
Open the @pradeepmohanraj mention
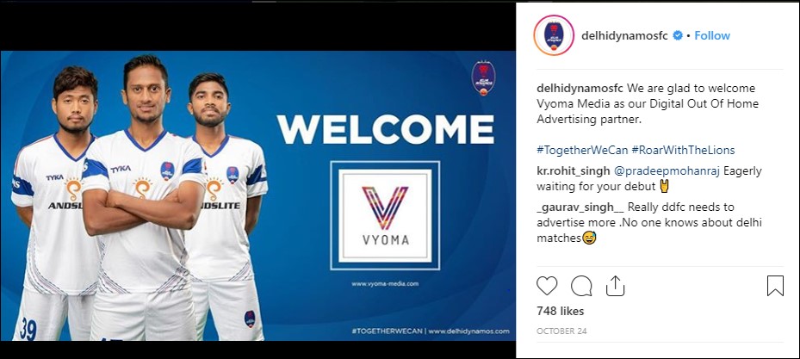[667, 171]
